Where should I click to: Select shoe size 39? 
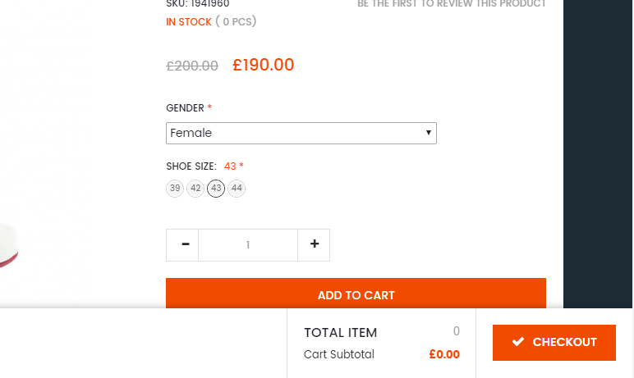point(174,189)
